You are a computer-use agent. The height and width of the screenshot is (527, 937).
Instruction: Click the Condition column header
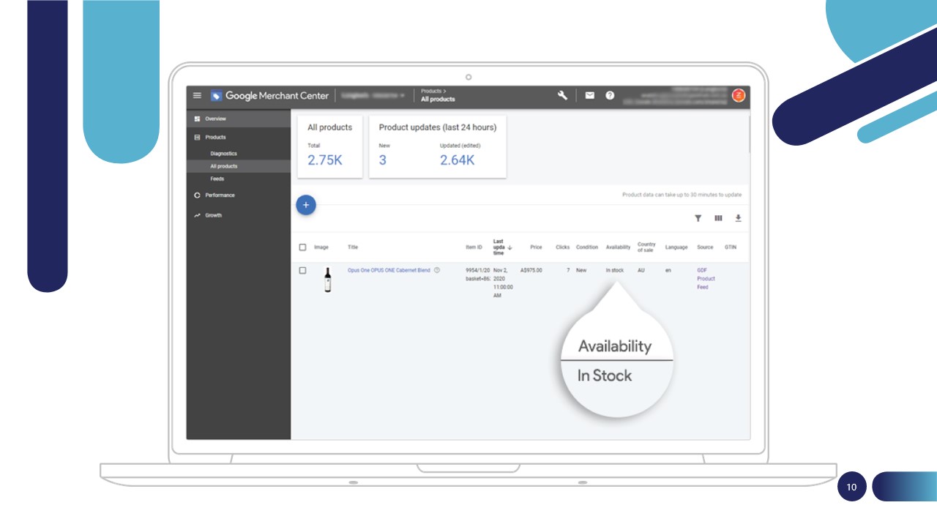pos(587,247)
